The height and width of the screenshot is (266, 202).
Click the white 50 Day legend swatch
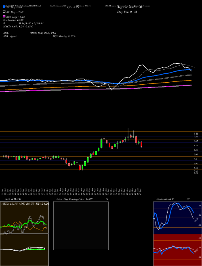[x=4, y=12]
